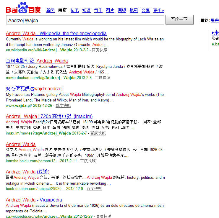Click the 百度一下 search button
The image size is (219, 218).
point(179,20)
